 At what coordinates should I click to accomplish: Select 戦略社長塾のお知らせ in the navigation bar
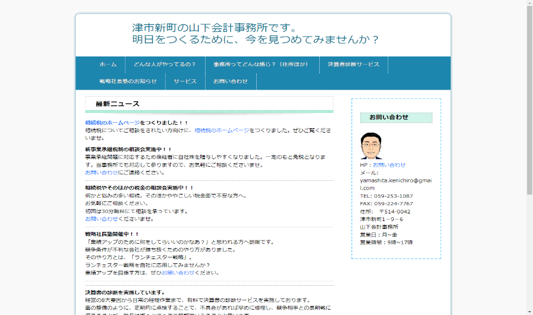pos(128,81)
